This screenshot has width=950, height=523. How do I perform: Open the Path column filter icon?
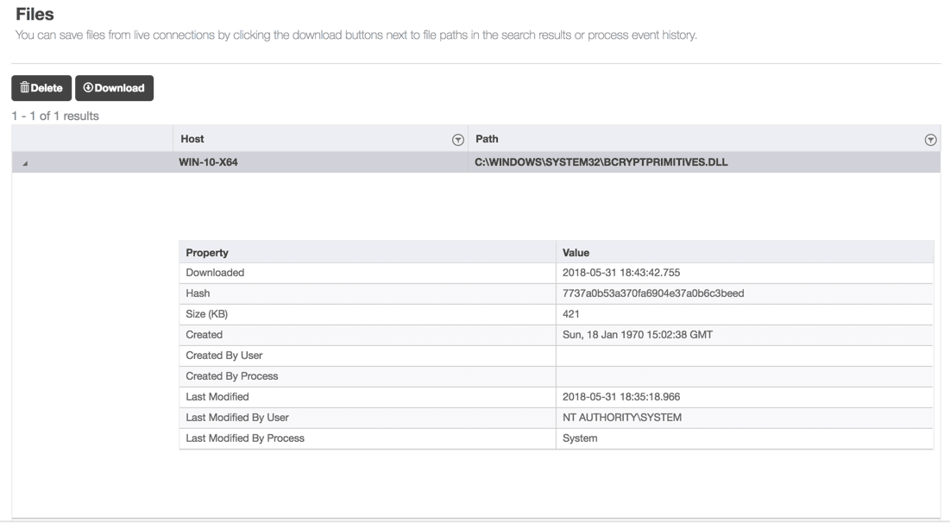tap(930, 139)
